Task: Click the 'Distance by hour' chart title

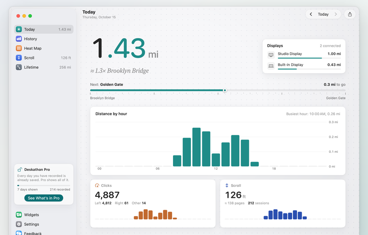Action: click(111, 114)
